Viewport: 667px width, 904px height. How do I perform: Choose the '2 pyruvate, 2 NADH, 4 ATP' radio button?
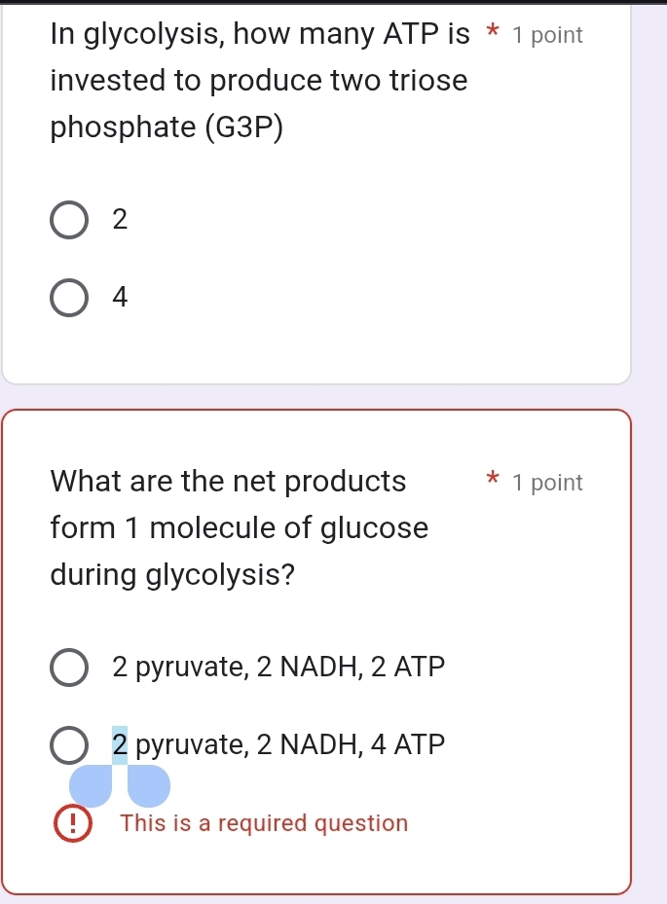[x=67, y=745]
